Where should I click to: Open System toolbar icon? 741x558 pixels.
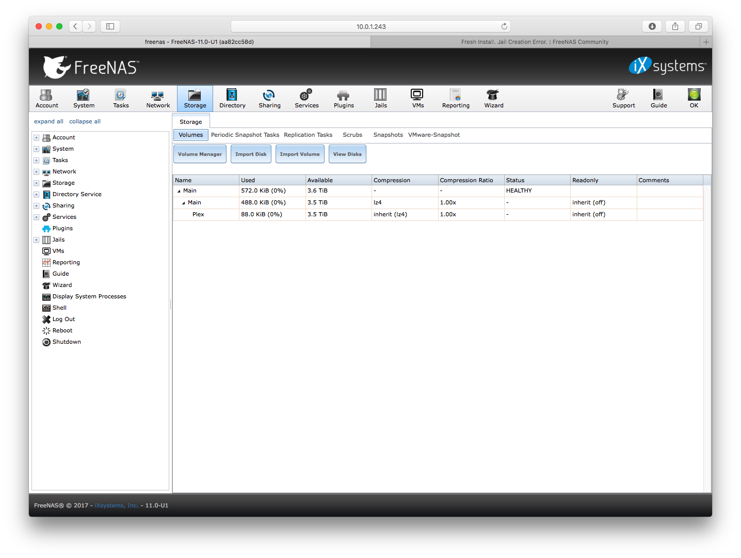point(84,98)
